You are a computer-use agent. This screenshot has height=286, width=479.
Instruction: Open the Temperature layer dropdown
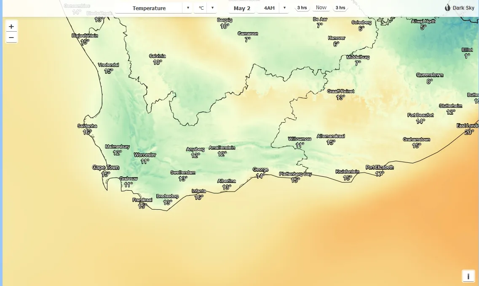pos(149,8)
